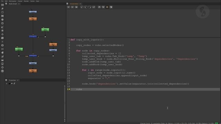Close the Node Graph tab
The width and height of the screenshot is (221, 124).
tap(19, 4)
